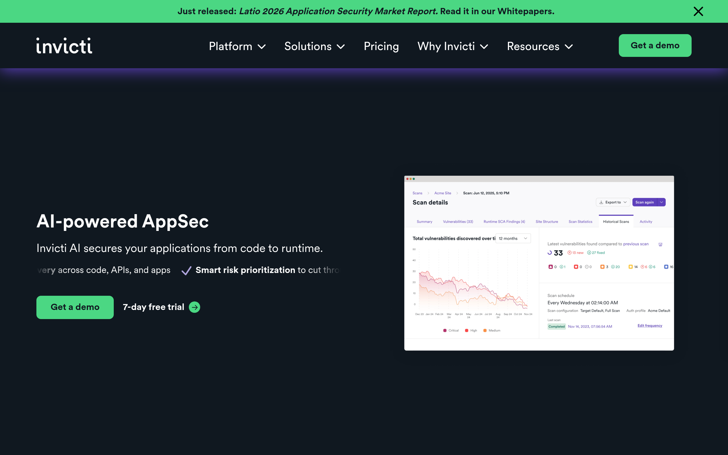
Task: Click the header Get a demo button
Action: tap(655, 45)
